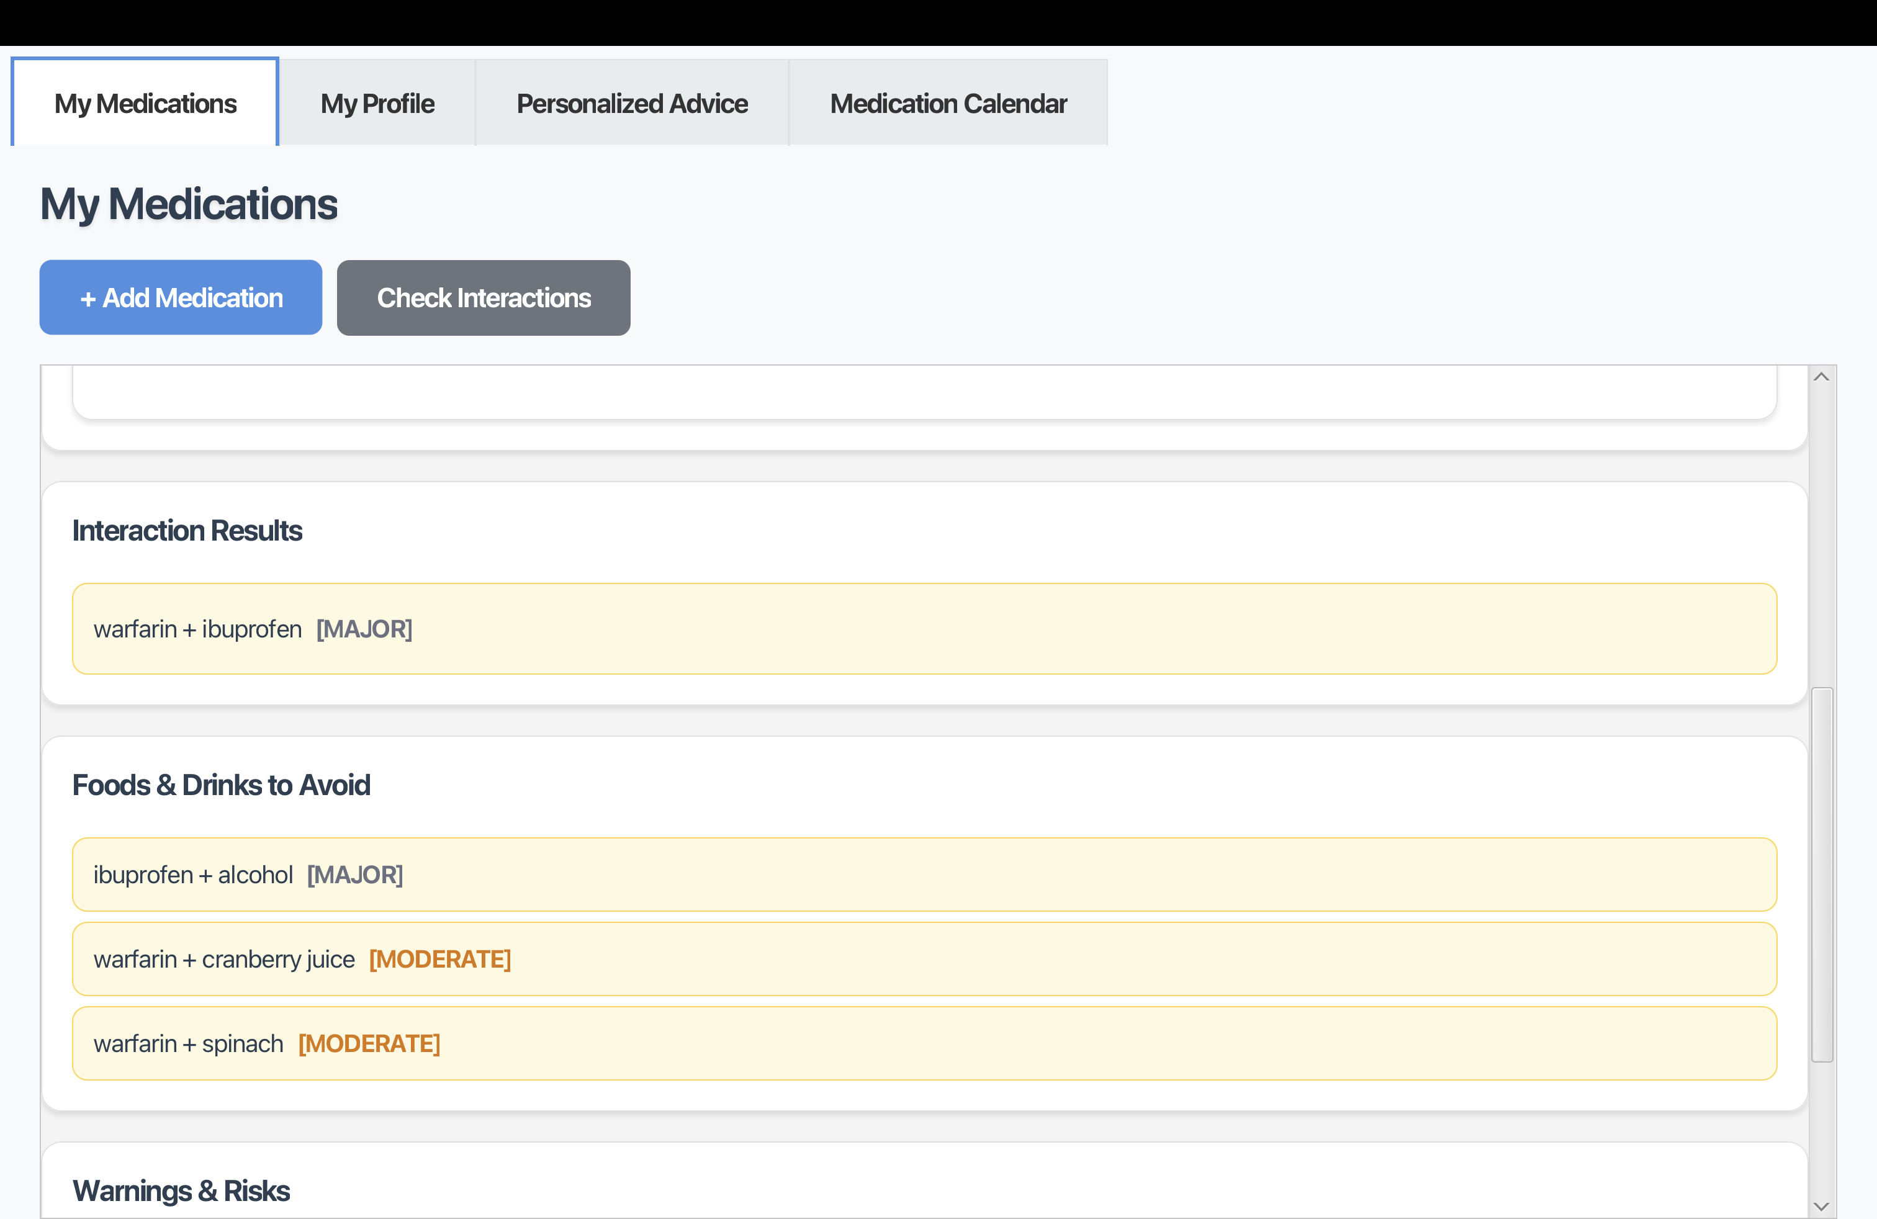This screenshot has width=1877, height=1219.
Task: Click the My Medications page title
Action: click(189, 204)
